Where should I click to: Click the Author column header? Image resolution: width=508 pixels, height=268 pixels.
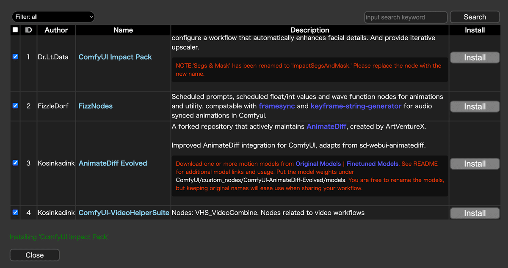coord(56,30)
